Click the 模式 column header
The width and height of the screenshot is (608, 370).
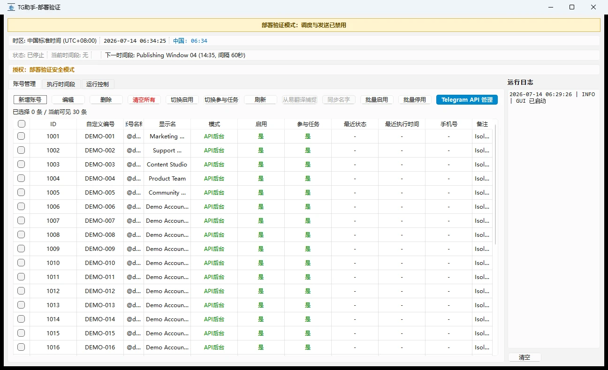pos(214,124)
